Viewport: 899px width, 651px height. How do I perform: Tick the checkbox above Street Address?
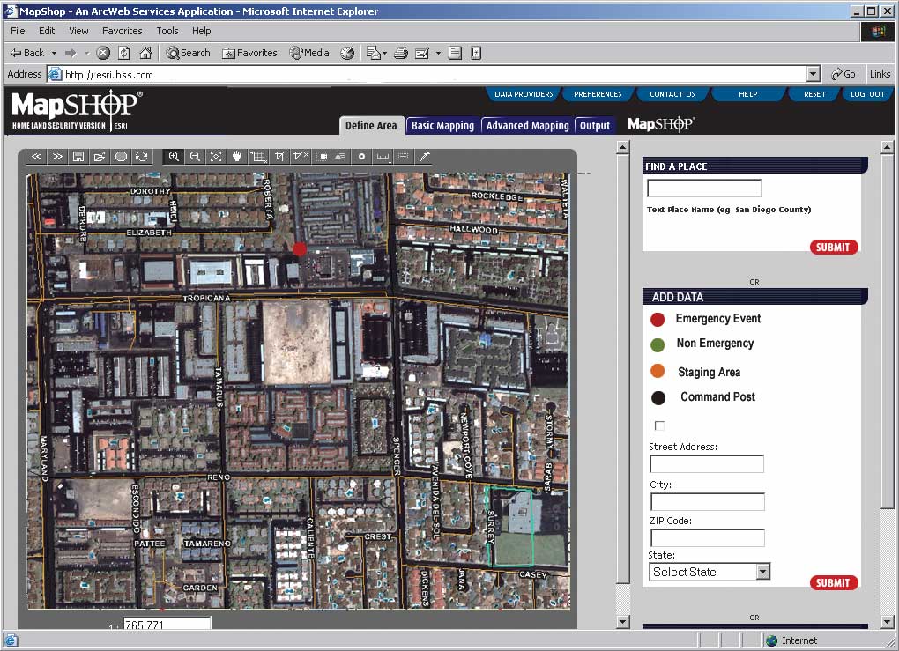pyautogui.click(x=659, y=425)
